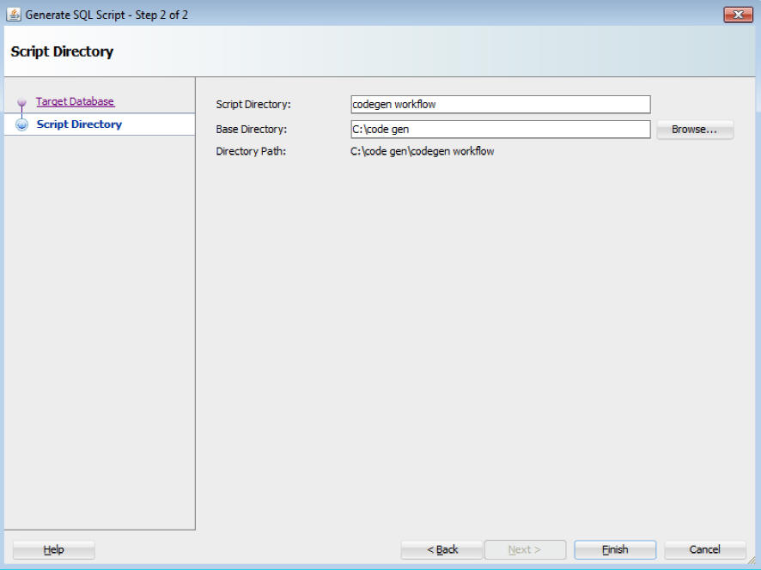
Task: Click into the Script Directory text field
Action: [501, 104]
